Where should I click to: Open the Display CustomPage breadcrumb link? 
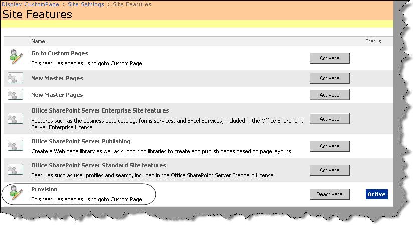(30, 4)
